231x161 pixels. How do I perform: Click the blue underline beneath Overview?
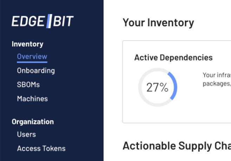(x=32, y=62)
